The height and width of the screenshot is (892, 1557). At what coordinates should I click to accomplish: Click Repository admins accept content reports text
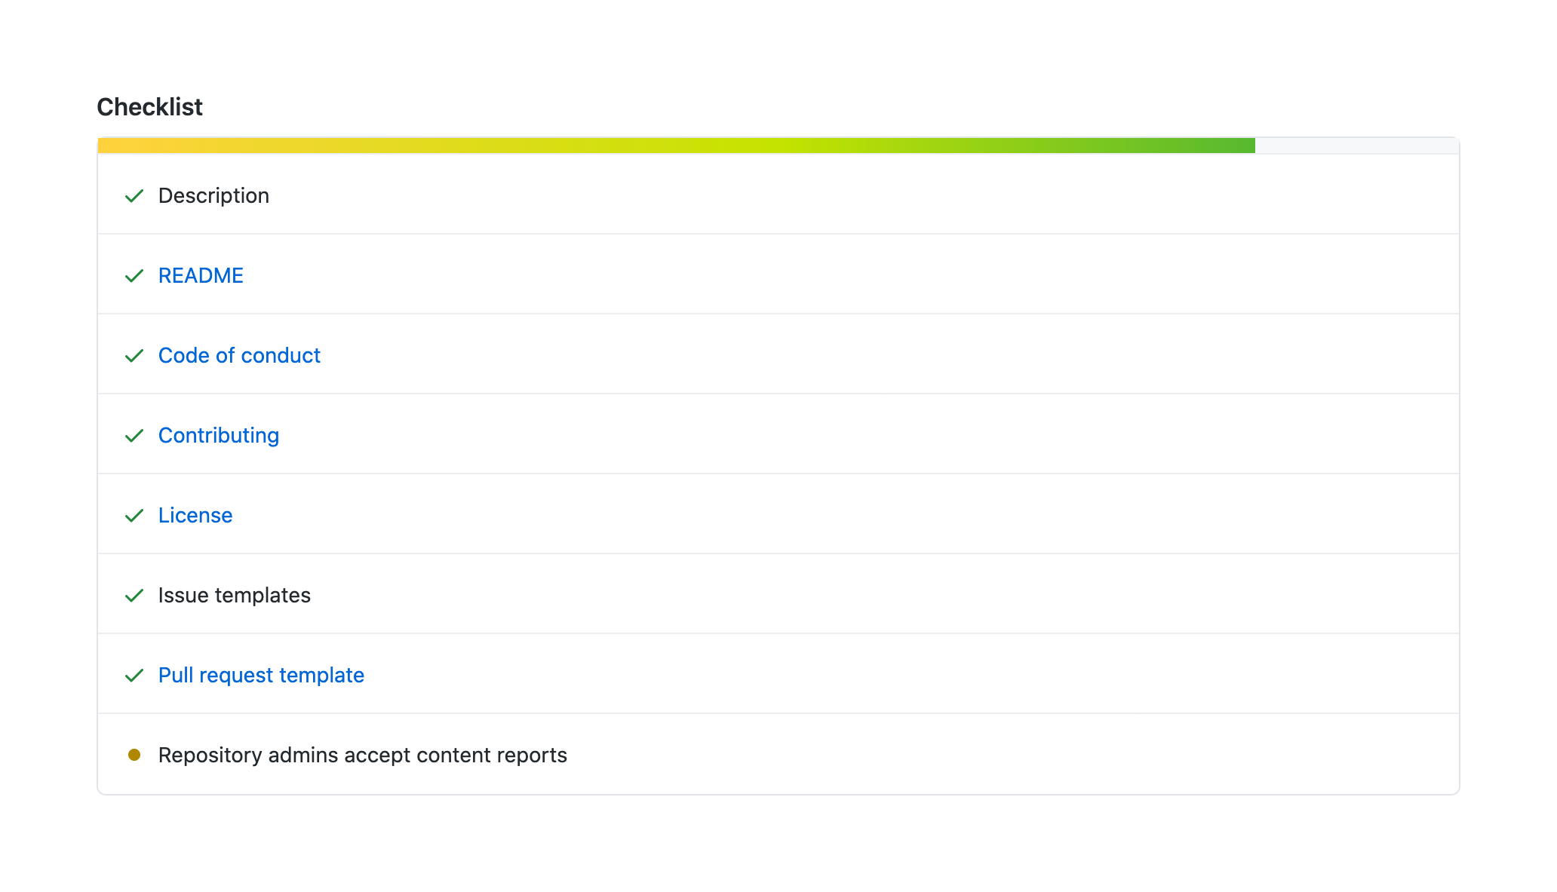(x=362, y=756)
